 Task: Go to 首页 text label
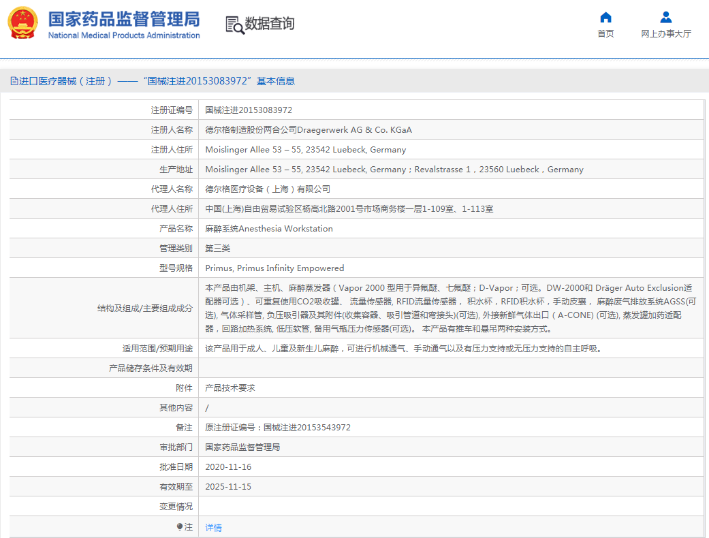click(605, 34)
